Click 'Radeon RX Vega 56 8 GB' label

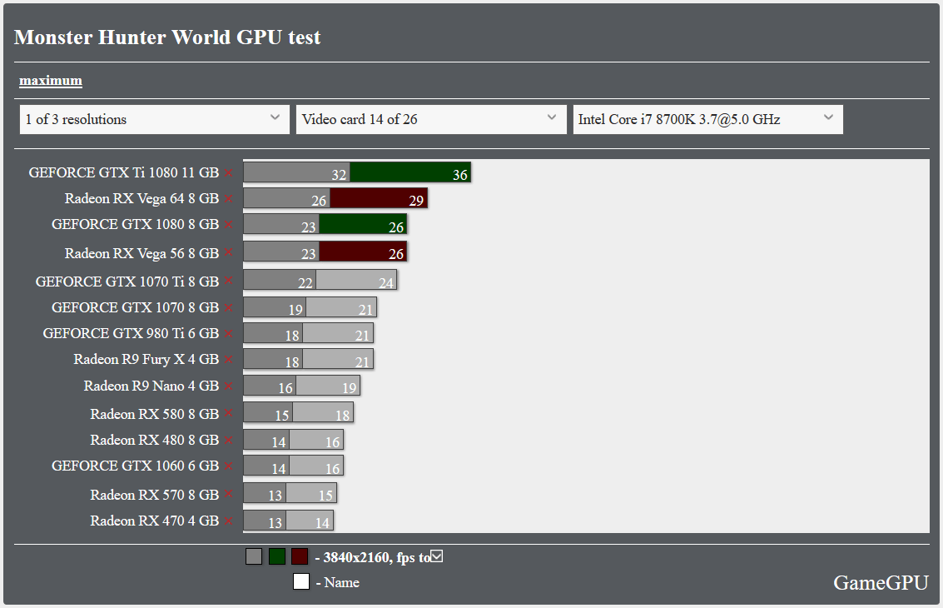coord(142,253)
